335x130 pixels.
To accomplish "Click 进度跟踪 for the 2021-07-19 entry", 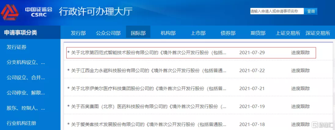I will (300, 107).
